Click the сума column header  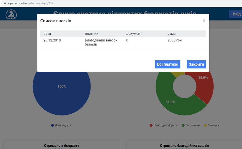coord(172,34)
